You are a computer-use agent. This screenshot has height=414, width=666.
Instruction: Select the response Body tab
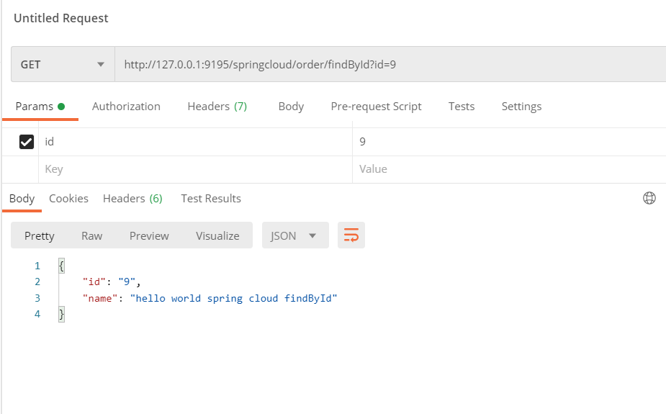click(x=22, y=198)
